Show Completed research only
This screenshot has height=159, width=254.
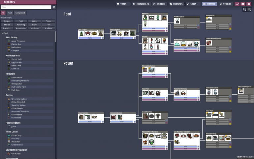point(20,13)
